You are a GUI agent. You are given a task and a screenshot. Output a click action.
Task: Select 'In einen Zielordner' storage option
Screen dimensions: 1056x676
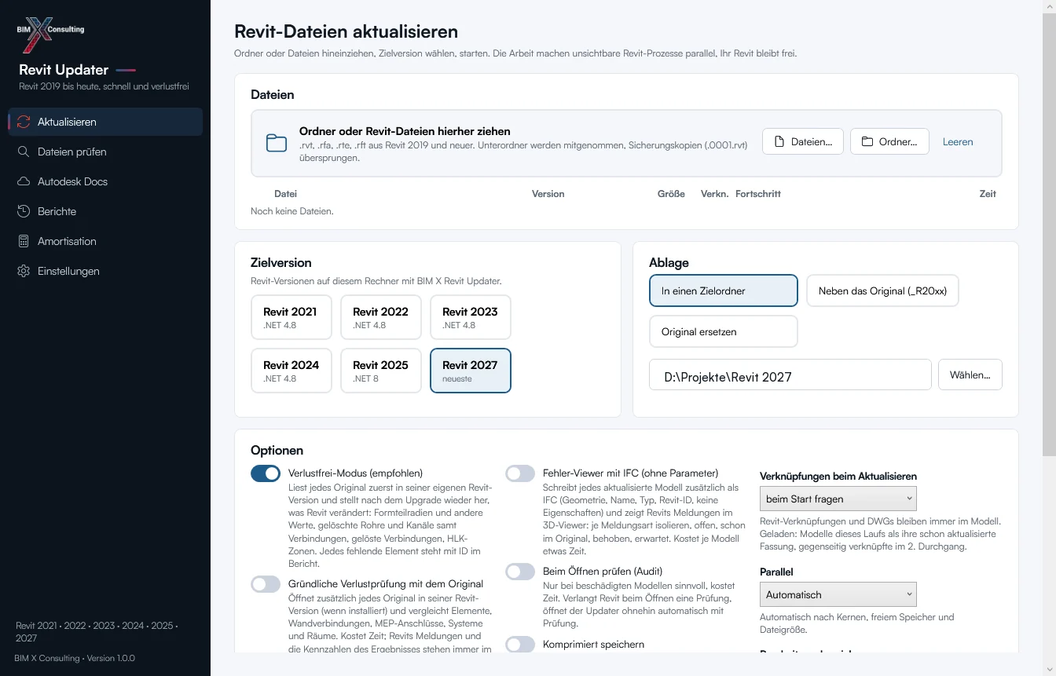tap(724, 290)
